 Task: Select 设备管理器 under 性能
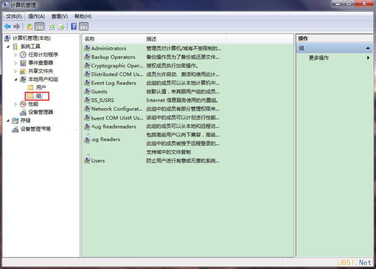coord(40,112)
